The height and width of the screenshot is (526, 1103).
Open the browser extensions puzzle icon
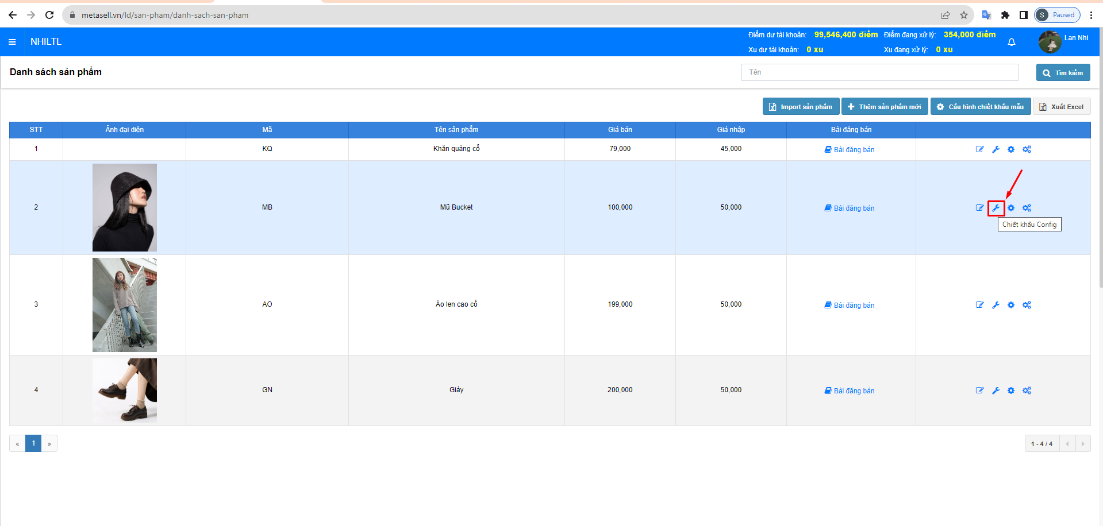(x=1005, y=15)
